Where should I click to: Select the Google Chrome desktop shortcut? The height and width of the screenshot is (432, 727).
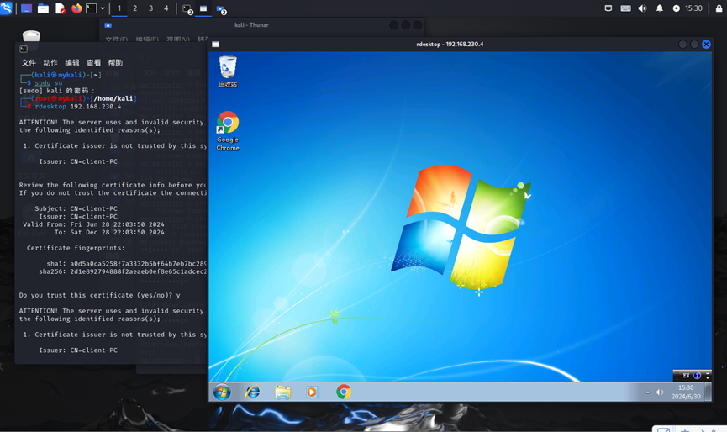click(228, 131)
